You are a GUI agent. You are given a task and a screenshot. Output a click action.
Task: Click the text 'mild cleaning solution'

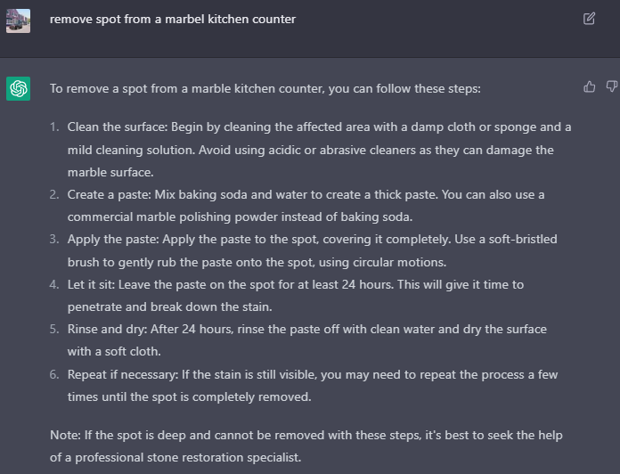pyautogui.click(x=131, y=151)
